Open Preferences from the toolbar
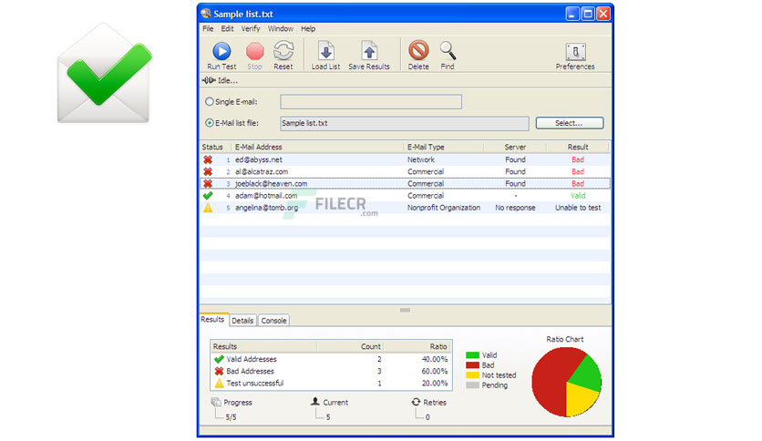The height and width of the screenshot is (441, 762). click(575, 52)
